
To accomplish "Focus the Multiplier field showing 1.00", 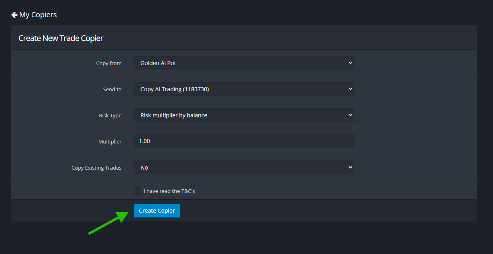I will pyautogui.click(x=244, y=141).
